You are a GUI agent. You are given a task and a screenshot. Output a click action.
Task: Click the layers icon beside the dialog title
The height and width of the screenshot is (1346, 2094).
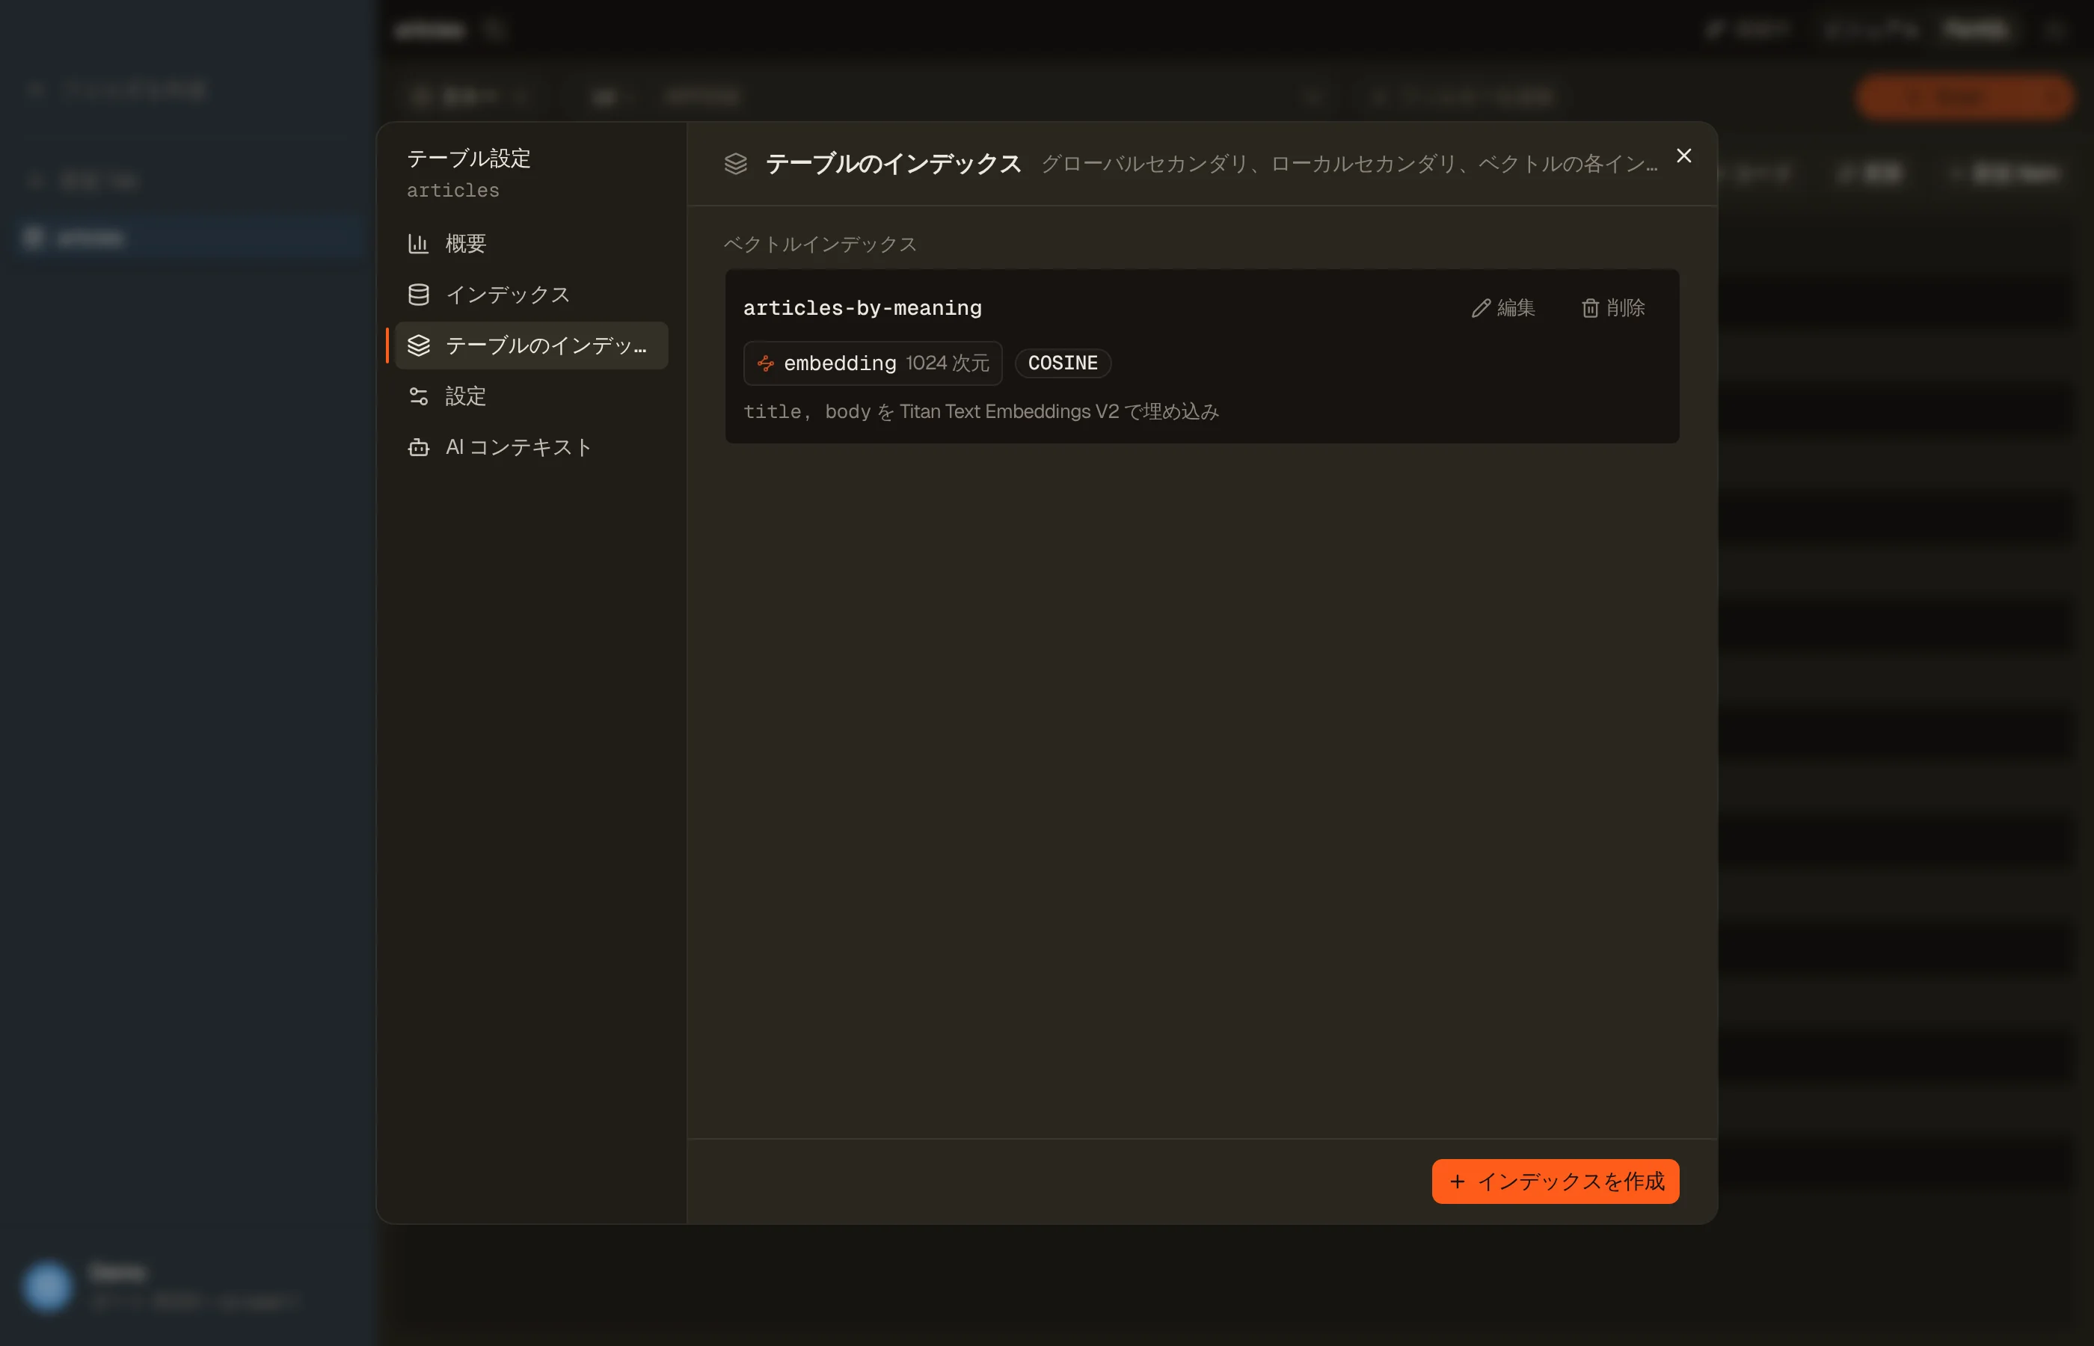pyautogui.click(x=736, y=164)
